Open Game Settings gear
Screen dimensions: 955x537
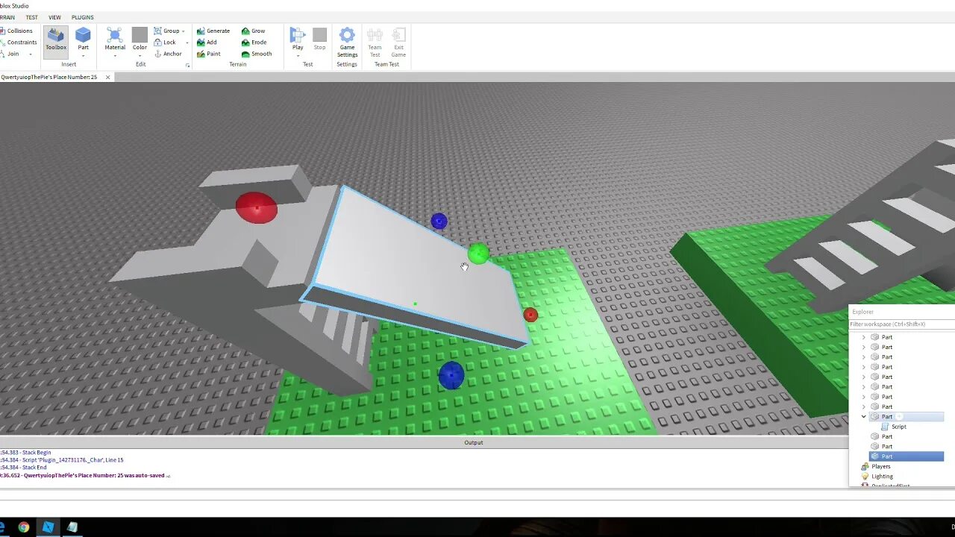point(347,42)
